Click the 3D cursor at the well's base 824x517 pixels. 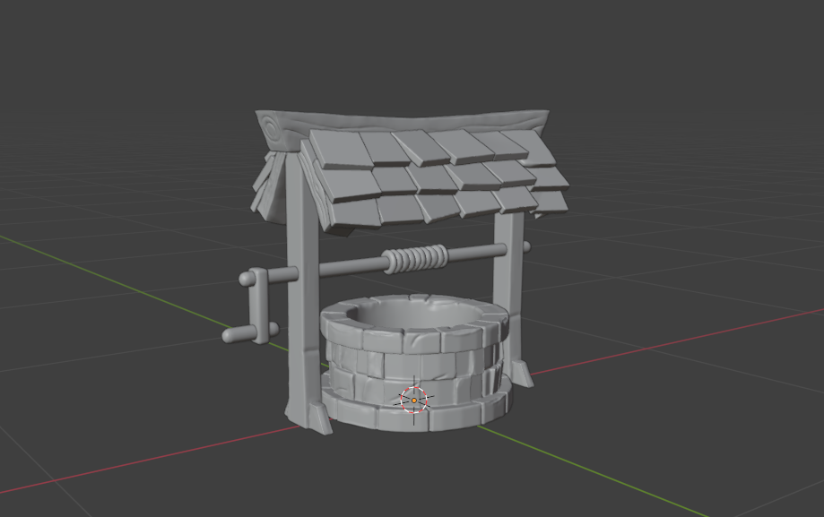tap(414, 400)
